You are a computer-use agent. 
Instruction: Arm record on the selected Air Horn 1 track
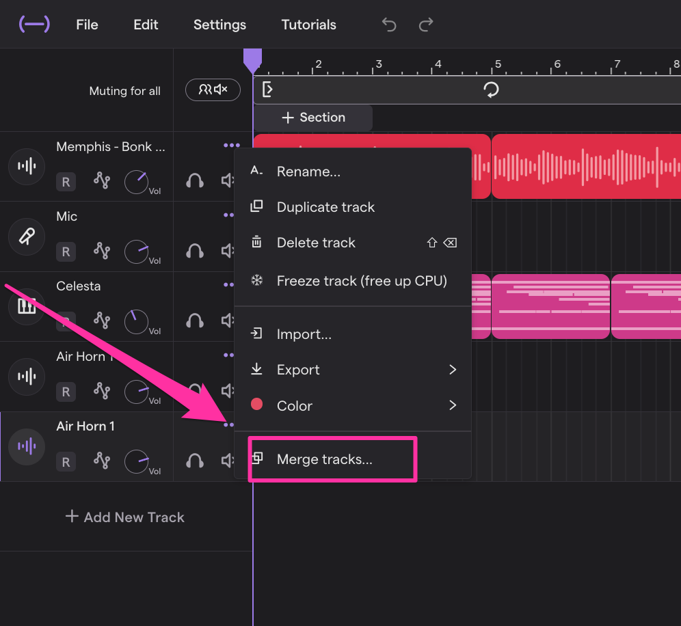66,462
